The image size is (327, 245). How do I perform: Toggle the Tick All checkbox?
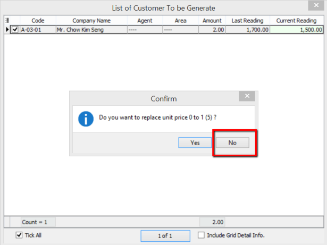tap(20, 235)
